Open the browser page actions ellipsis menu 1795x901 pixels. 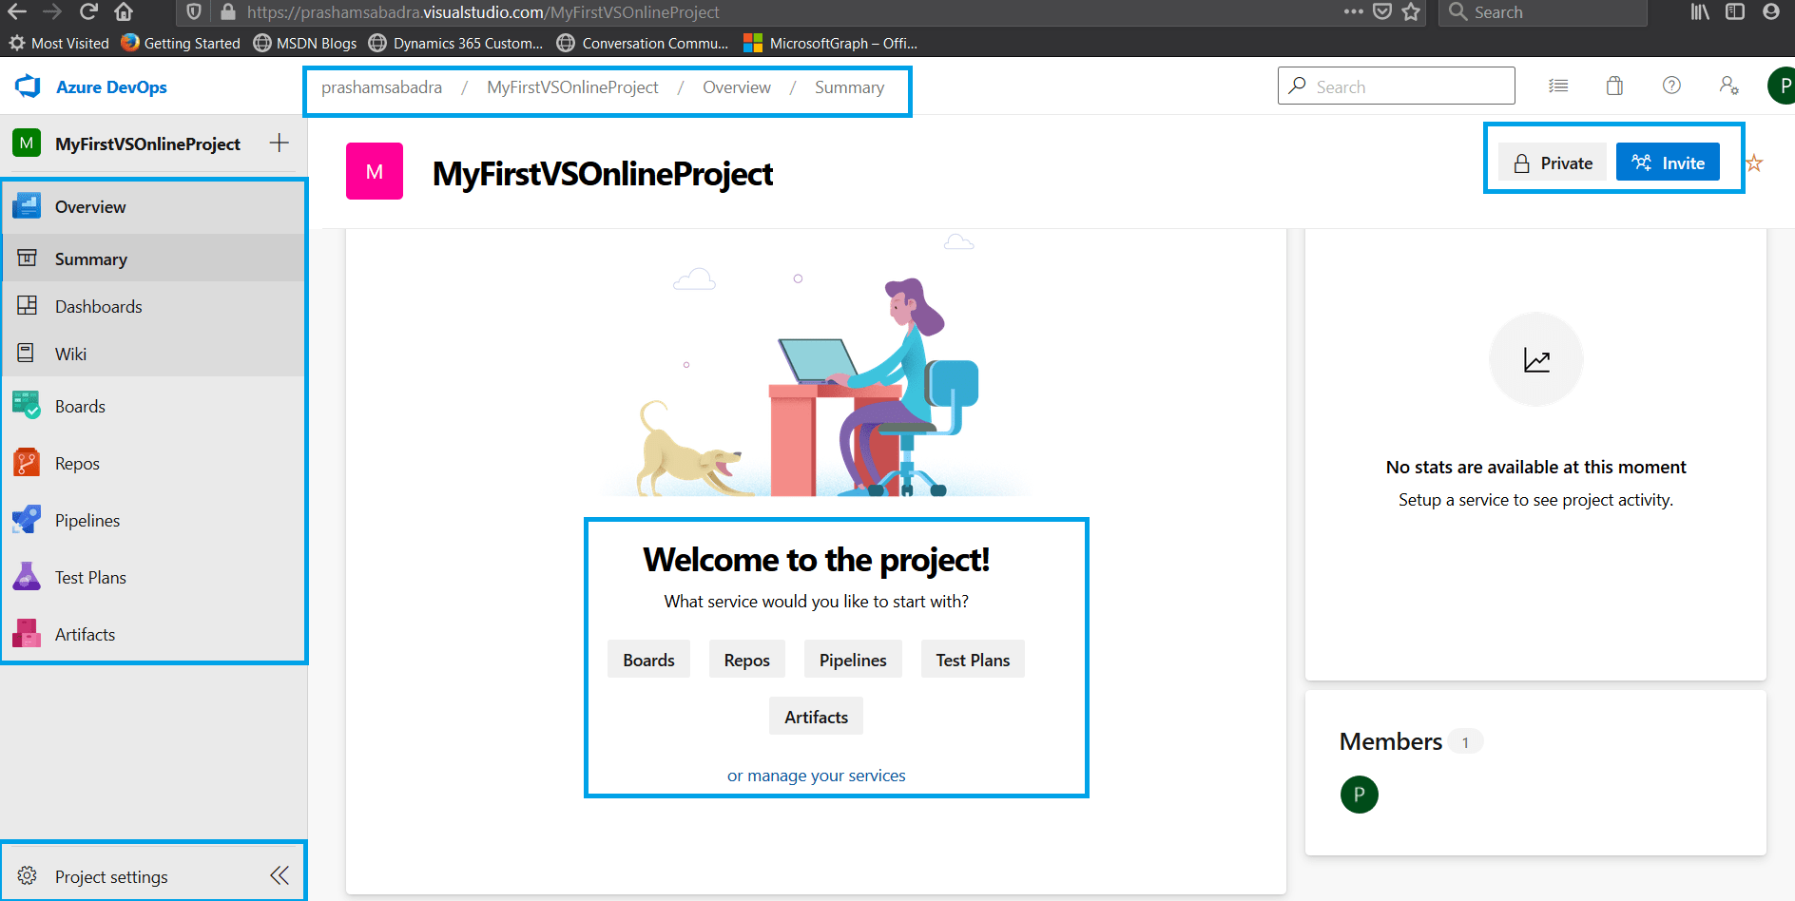coord(1354,11)
